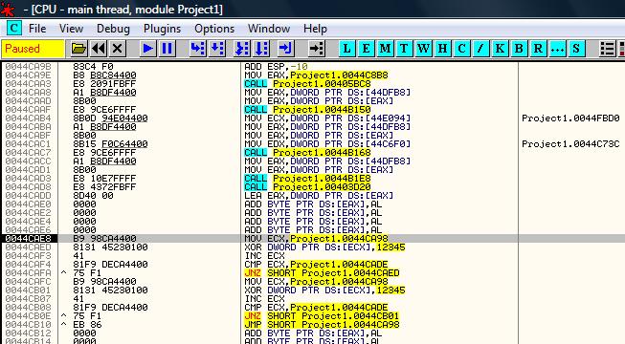Image resolution: width=625 pixels, height=344 pixels.
Task: Show Breakpoints via B button
Action: coord(519,49)
